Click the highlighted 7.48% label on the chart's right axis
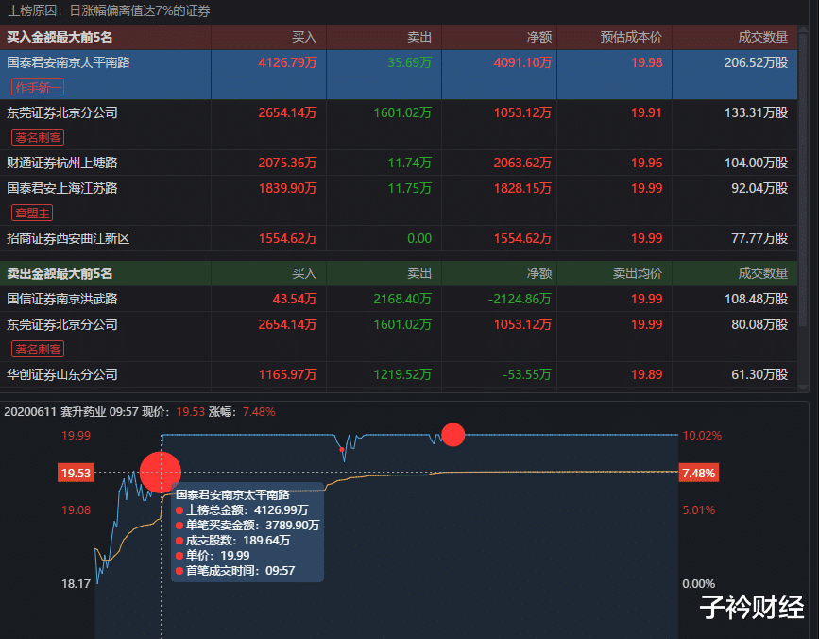Viewport: 819px width, 639px height. (x=698, y=473)
